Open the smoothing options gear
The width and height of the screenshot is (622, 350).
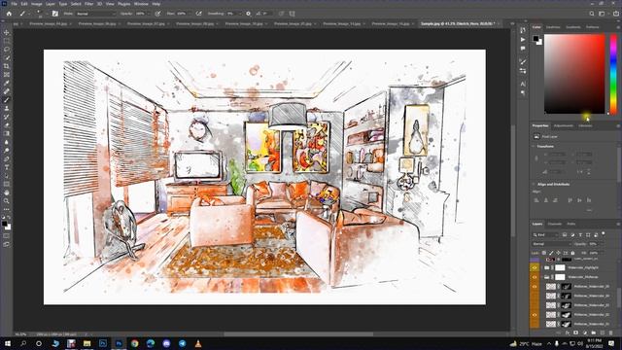pos(249,14)
